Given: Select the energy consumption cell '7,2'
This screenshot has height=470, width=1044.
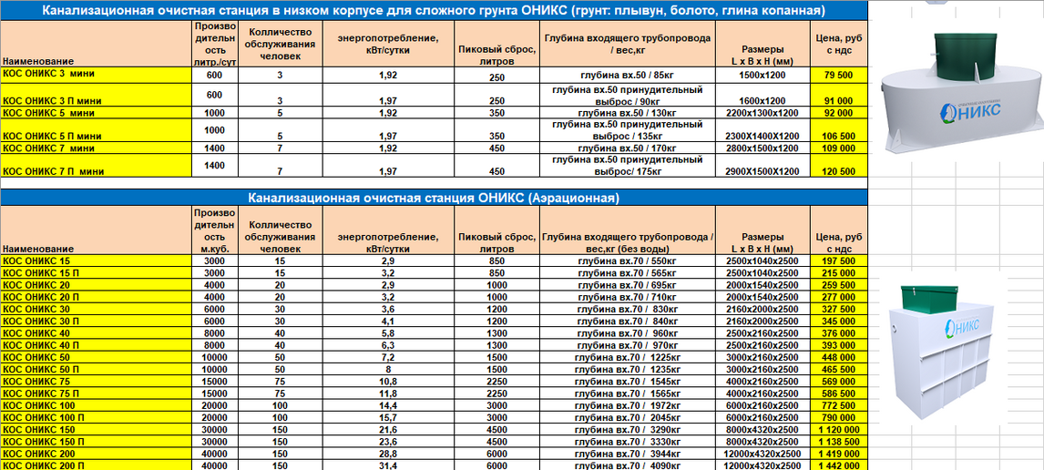Looking at the screenshot, I should pyautogui.click(x=388, y=357).
